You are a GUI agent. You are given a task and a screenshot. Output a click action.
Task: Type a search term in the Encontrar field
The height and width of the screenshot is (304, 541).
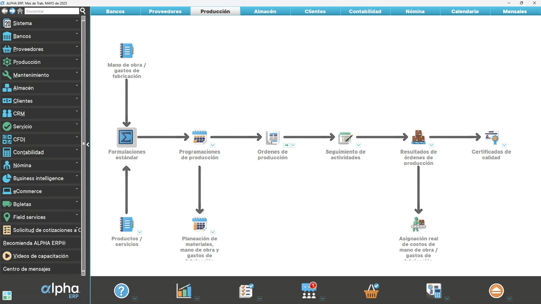[52, 11]
